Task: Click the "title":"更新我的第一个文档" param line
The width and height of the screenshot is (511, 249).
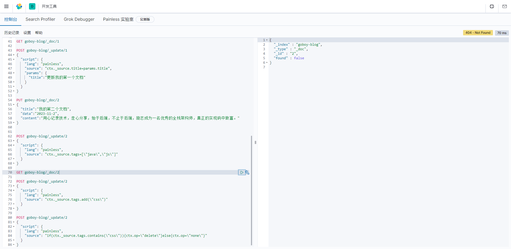Action: click(57, 78)
